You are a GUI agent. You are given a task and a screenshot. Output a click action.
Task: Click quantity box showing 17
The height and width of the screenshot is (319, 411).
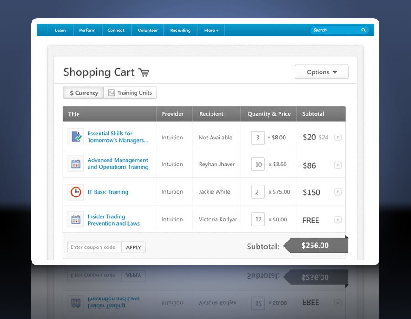[x=258, y=219]
